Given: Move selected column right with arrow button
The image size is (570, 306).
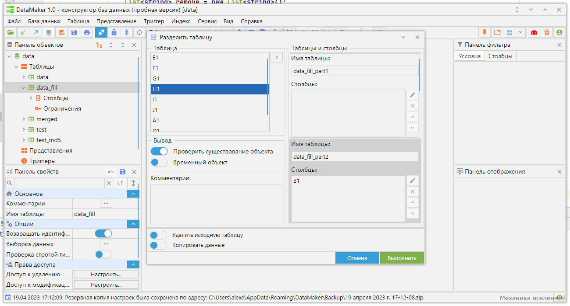Looking at the screenshot, I should (277, 57).
